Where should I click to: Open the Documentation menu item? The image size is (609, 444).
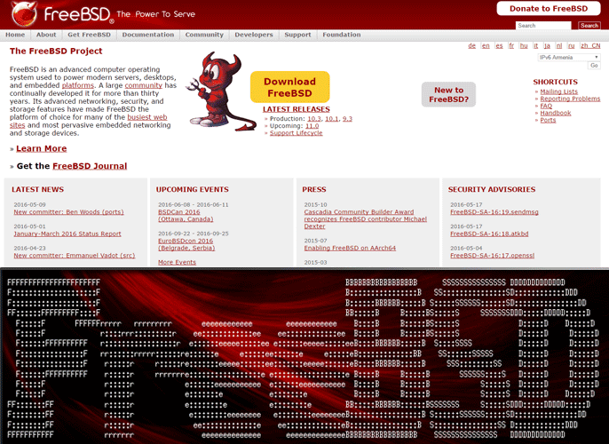148,35
